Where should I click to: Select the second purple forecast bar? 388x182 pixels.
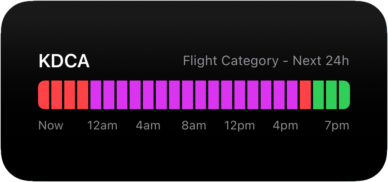[109, 95]
